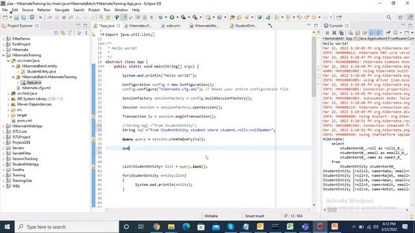The height and width of the screenshot is (233, 415).
Task: Click the editor vertical scrollbar thumb
Action: (x=314, y=66)
